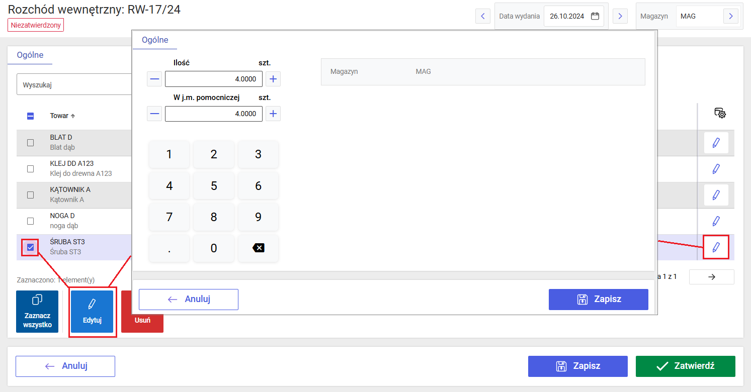This screenshot has height=392, width=751.
Task: Open the edit pencil for KLEJ DD A123 row
Action: pyautogui.click(x=716, y=169)
